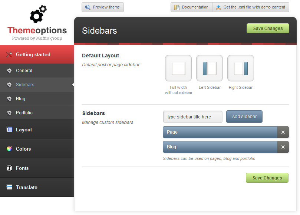
Task: Select Full width without sidebar layout
Action: tap(178, 68)
